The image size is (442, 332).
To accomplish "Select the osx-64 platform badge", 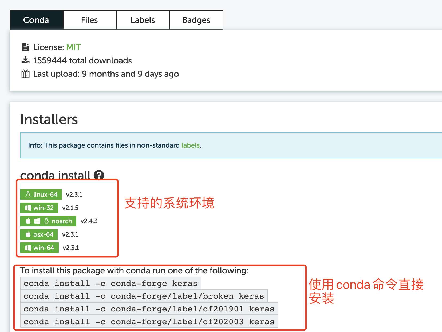I will [39, 234].
